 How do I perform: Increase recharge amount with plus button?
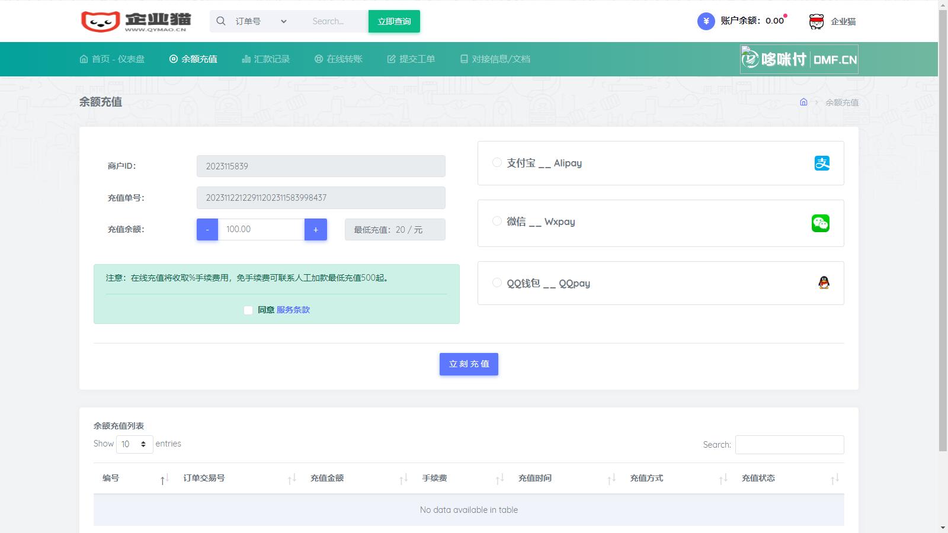point(316,230)
